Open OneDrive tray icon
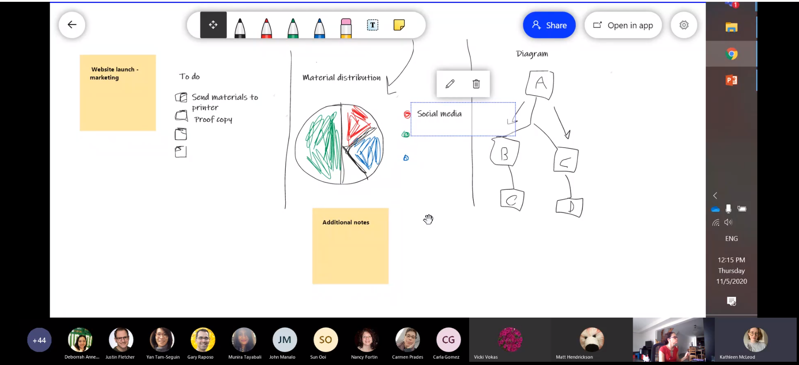Image resolution: width=799 pixels, height=365 pixels. [x=715, y=209]
